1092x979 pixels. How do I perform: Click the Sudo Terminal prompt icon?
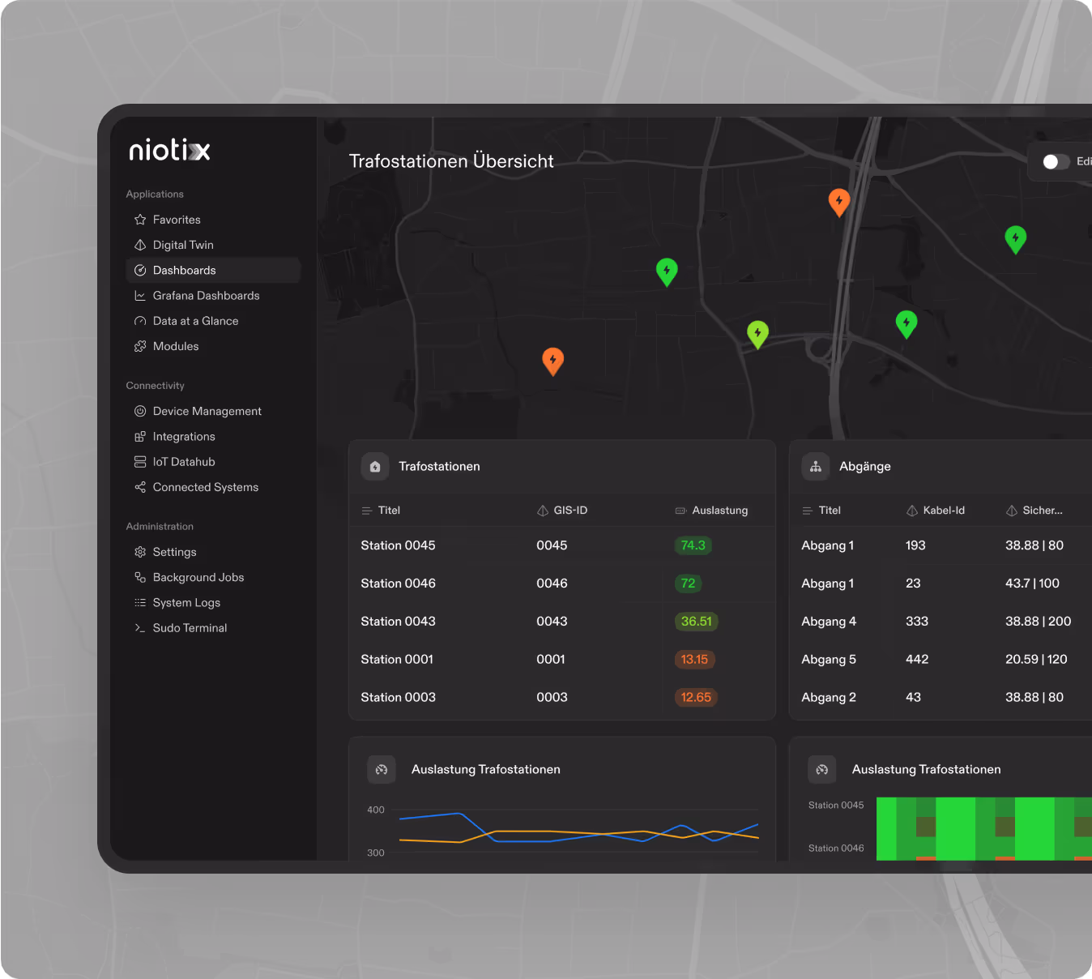(140, 628)
